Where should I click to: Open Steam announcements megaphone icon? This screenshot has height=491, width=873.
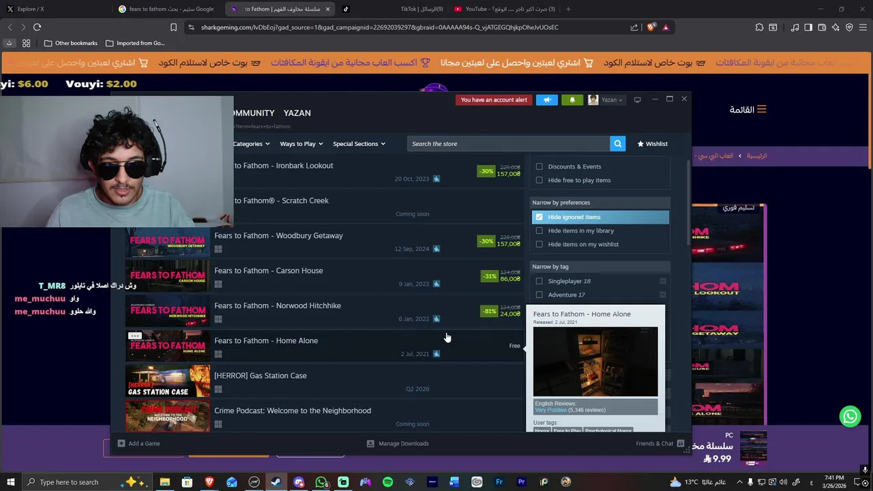point(547,100)
